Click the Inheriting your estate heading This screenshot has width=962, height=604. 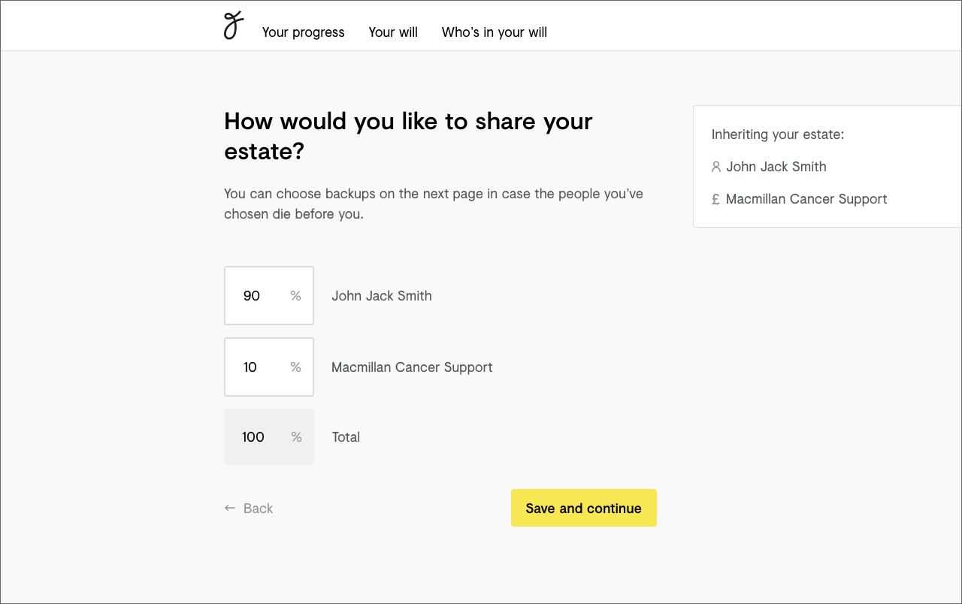coord(778,134)
